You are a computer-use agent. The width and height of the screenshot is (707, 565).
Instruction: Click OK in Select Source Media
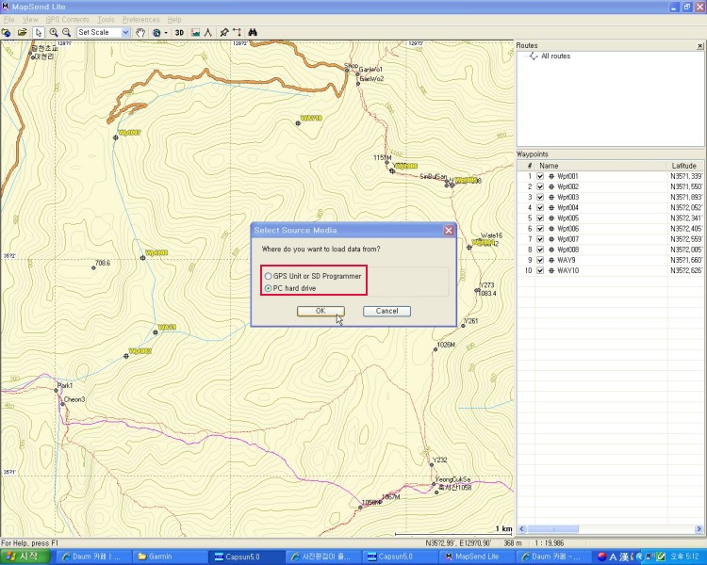pos(321,311)
